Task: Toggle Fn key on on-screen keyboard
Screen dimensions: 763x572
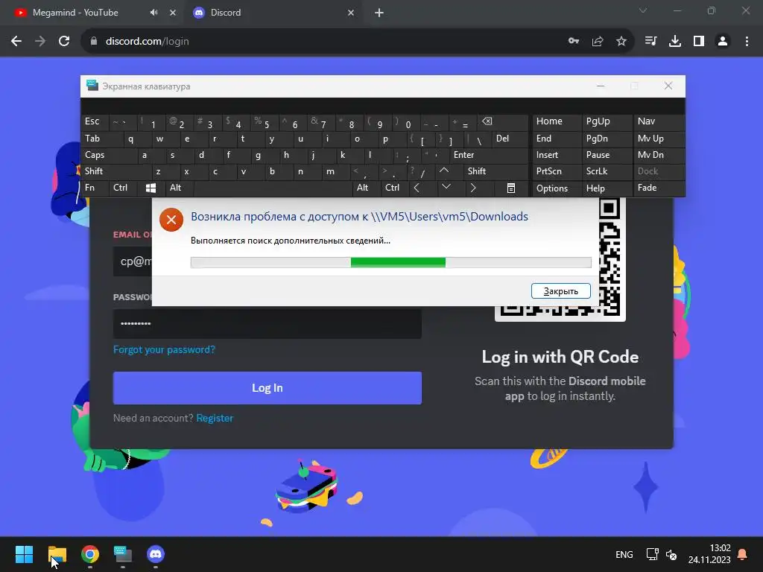Action: pyautogui.click(x=95, y=188)
